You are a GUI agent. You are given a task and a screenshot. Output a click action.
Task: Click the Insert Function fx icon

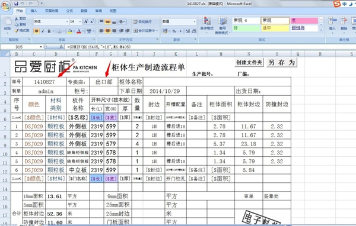[61, 47]
